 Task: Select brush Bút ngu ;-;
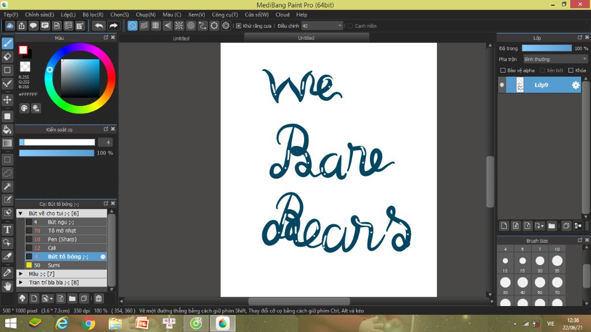coord(66,222)
